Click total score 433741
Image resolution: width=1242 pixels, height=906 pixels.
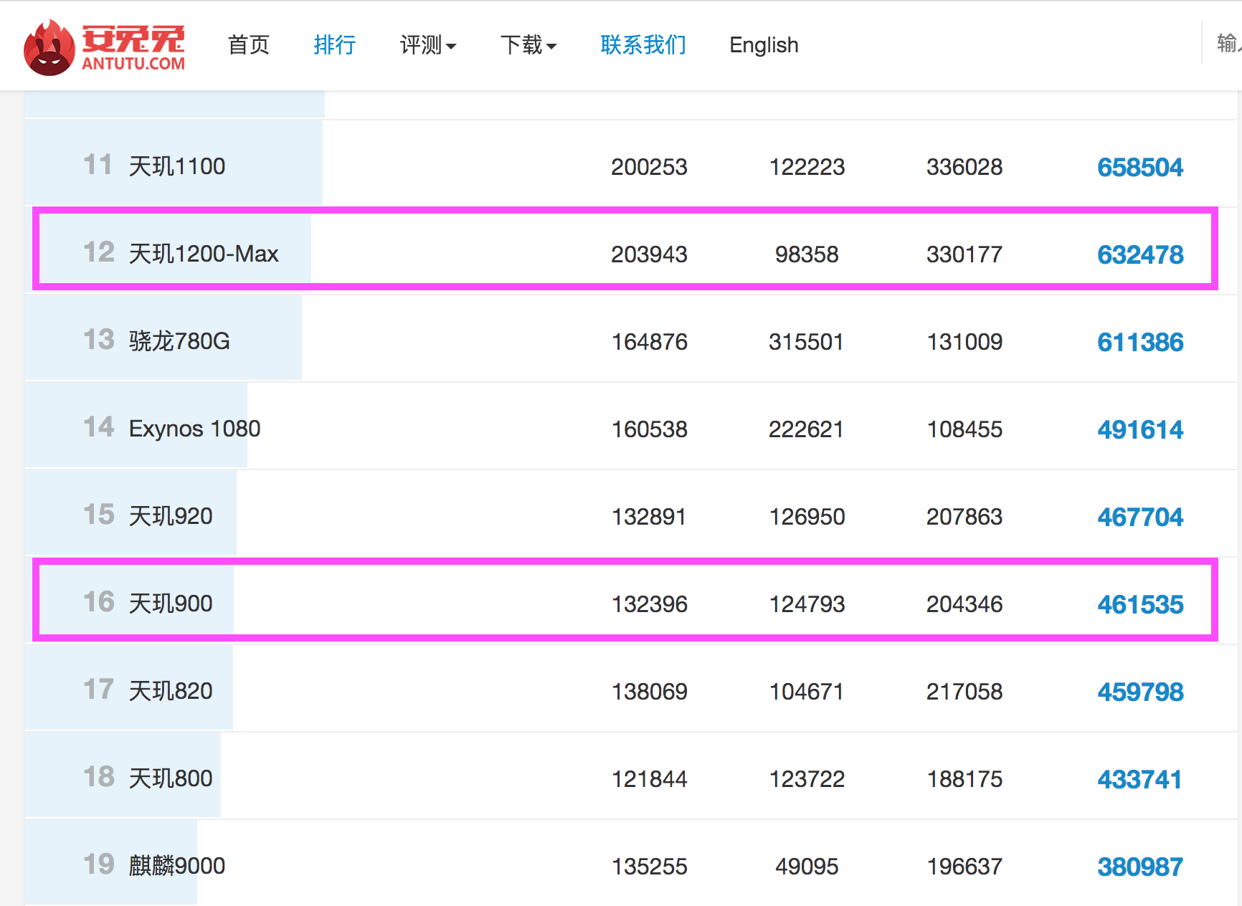tap(1140, 779)
